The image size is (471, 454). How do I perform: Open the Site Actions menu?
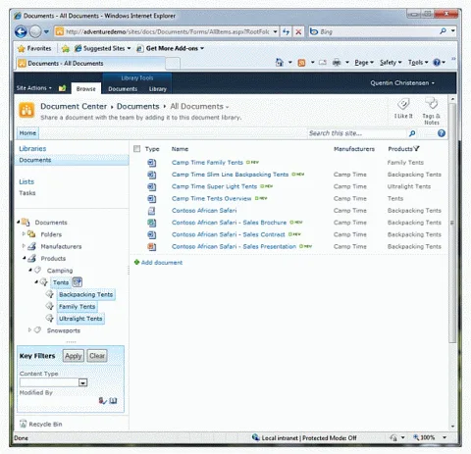coord(34,88)
